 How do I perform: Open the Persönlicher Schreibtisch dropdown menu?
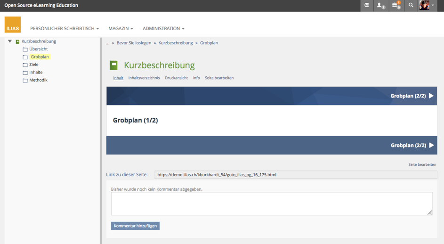pos(65,29)
